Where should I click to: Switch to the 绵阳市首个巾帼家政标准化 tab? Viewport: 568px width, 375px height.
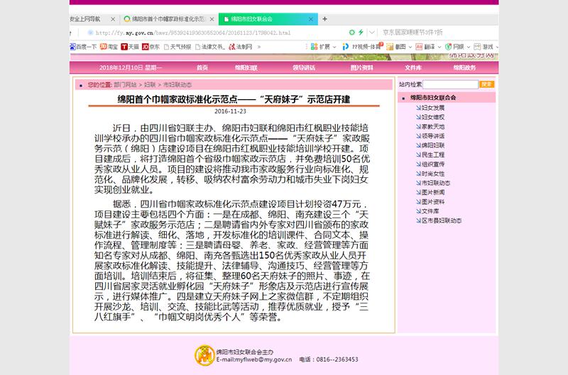click(x=168, y=19)
